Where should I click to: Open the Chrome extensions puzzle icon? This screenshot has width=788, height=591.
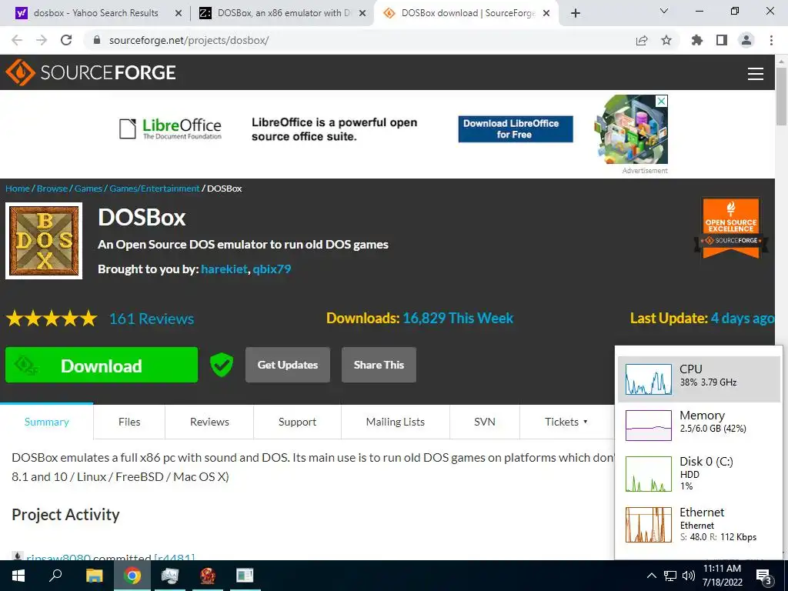pos(697,40)
